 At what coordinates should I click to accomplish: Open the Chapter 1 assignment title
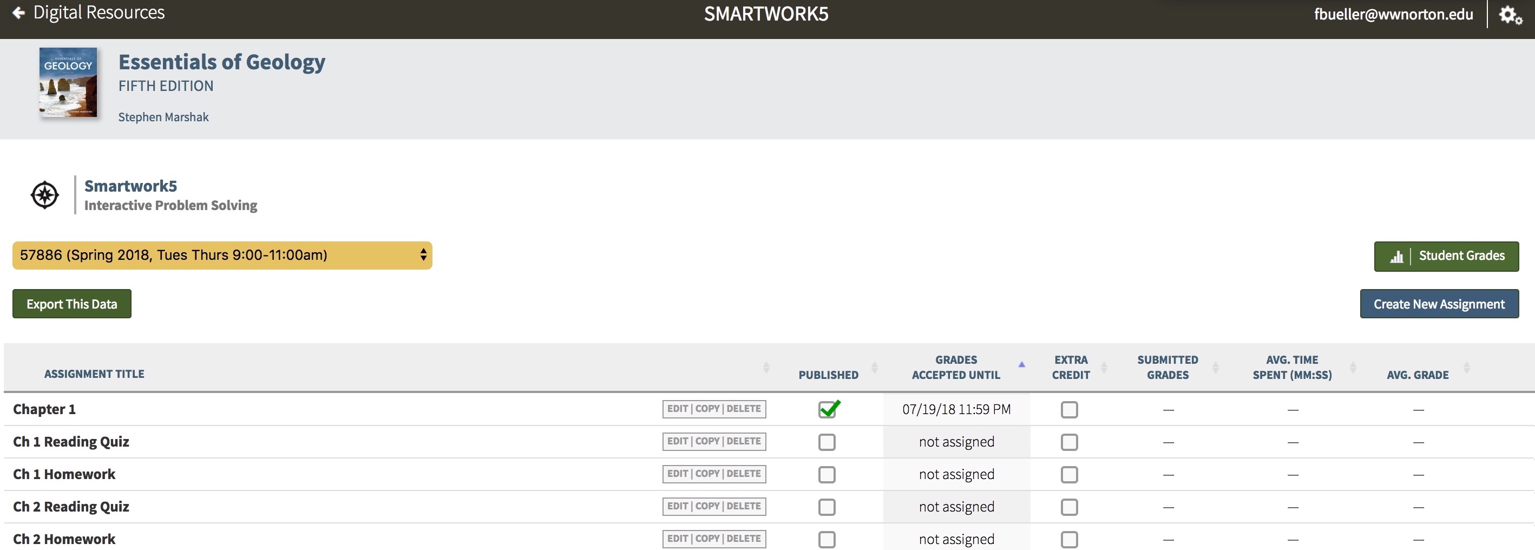tap(44, 409)
